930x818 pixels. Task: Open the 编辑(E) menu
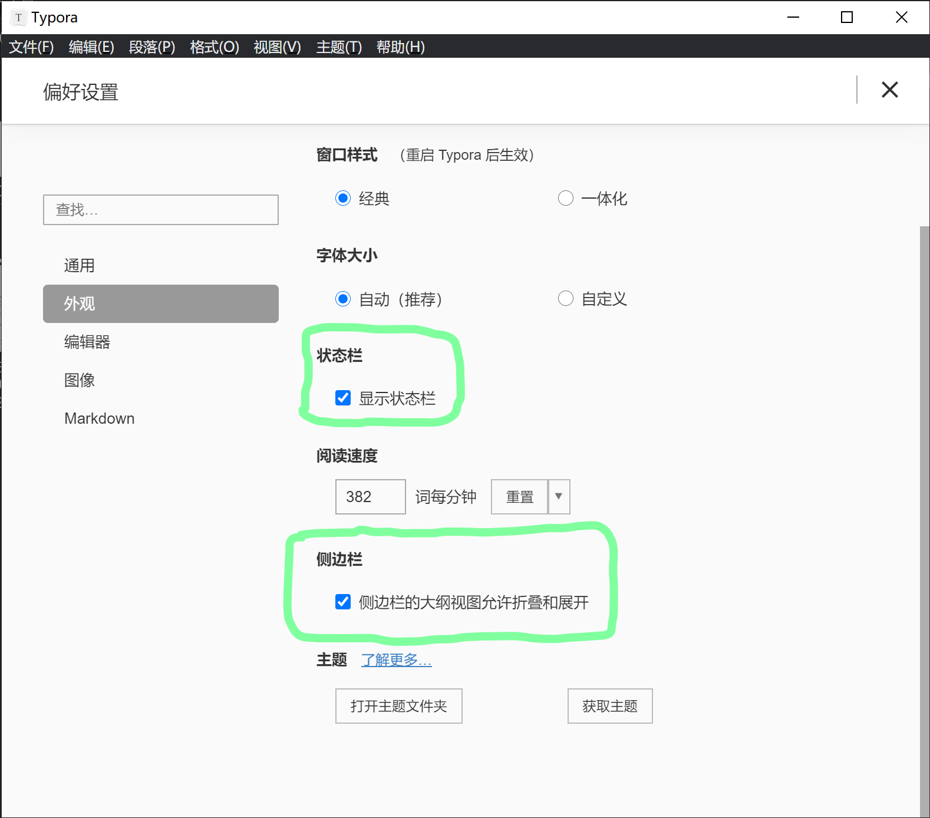pos(91,47)
